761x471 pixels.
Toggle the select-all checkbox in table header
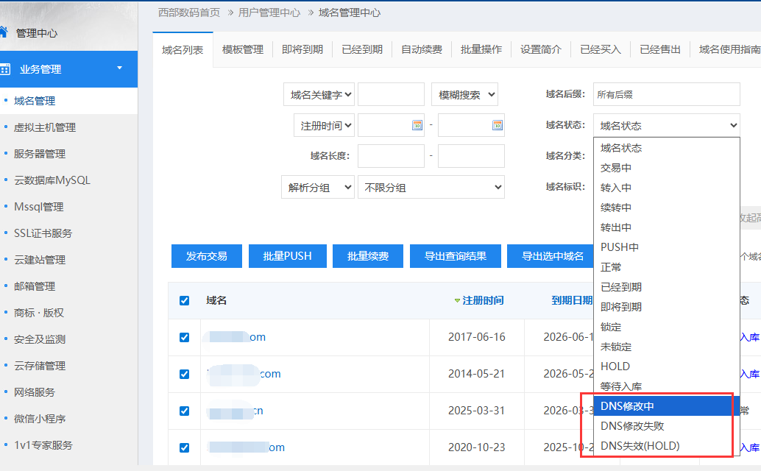(185, 300)
